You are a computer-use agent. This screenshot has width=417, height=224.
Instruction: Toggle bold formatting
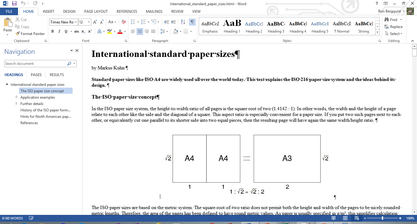click(x=53, y=31)
